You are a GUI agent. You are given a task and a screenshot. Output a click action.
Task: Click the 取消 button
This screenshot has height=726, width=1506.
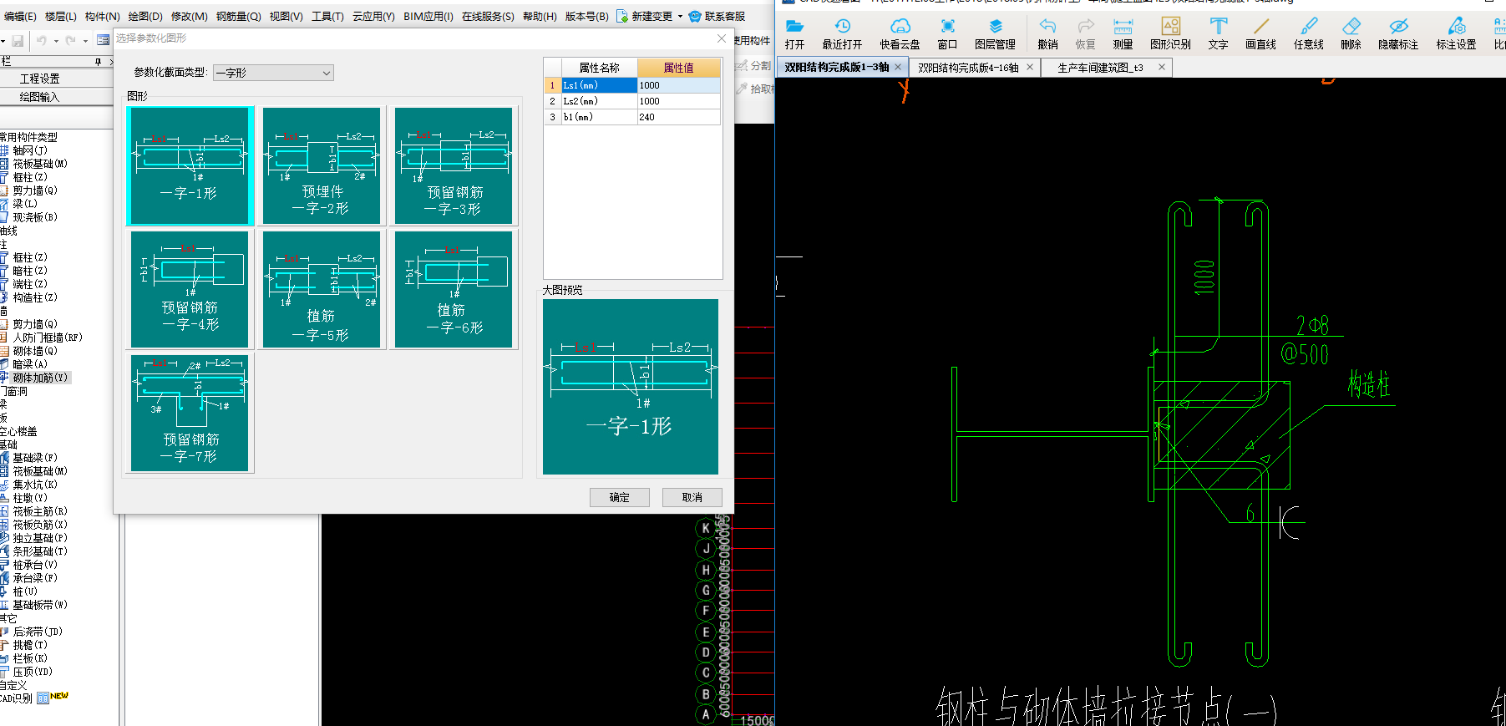(x=692, y=497)
